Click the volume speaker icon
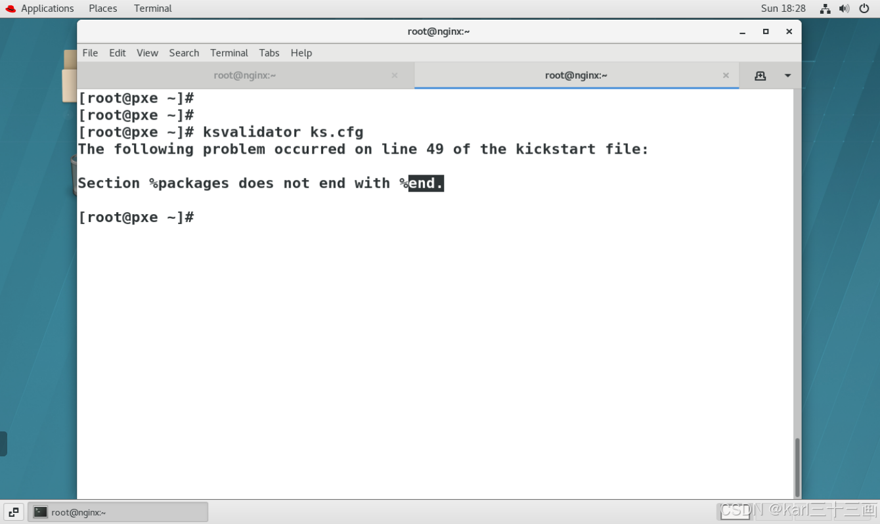The width and height of the screenshot is (880, 524). 845,9
